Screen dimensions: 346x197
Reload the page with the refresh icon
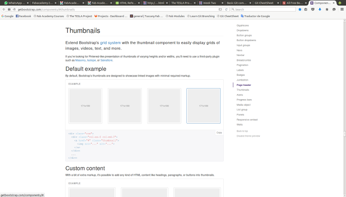226,10
